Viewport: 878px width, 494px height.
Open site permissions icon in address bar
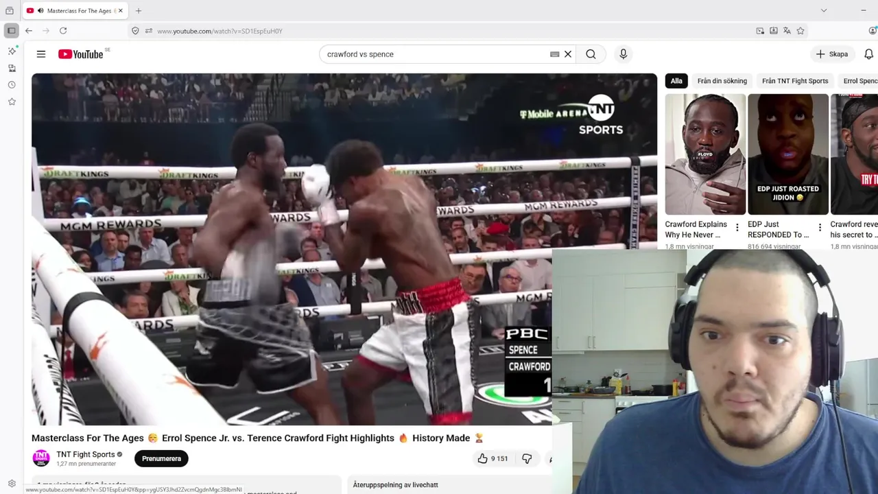[149, 31]
